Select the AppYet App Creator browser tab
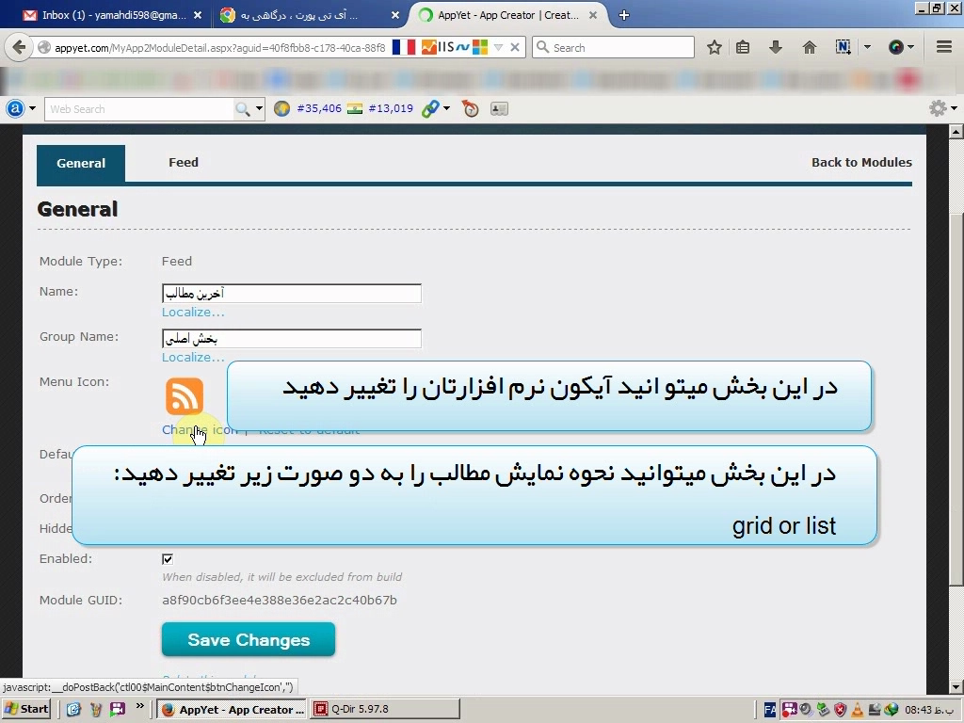Viewport: 964px width, 723px height. 507,15
